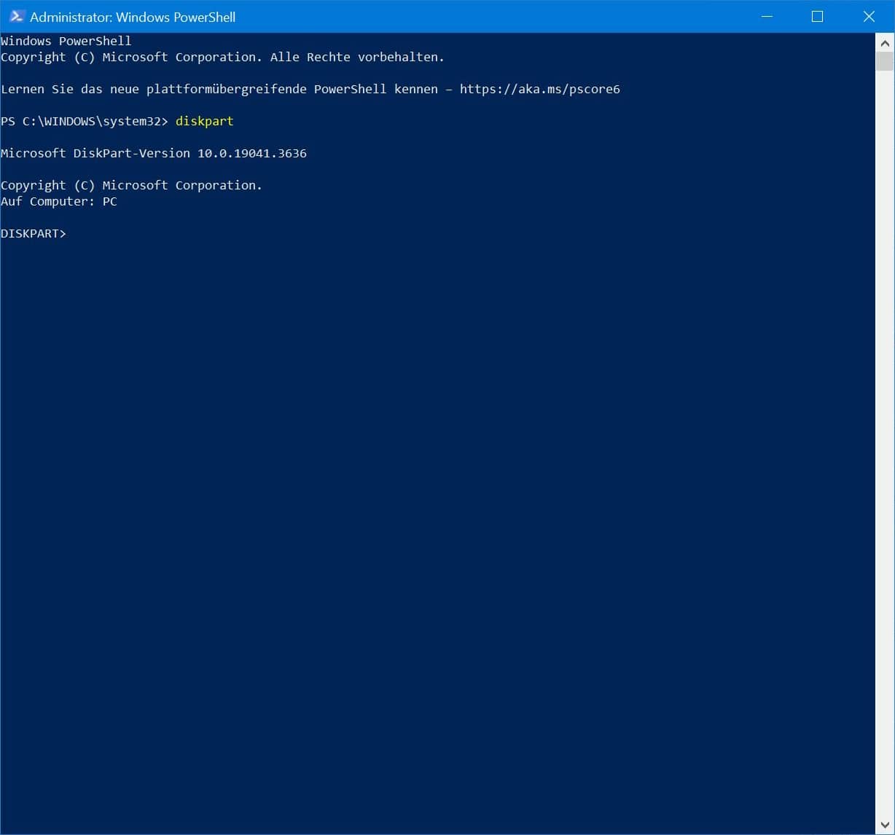This screenshot has width=895, height=835.
Task: Click the scrollbar up arrow
Action: [x=885, y=43]
